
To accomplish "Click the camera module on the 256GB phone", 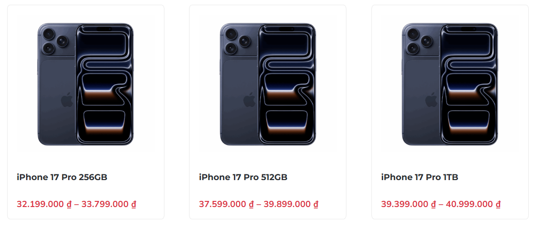I will coord(54,41).
